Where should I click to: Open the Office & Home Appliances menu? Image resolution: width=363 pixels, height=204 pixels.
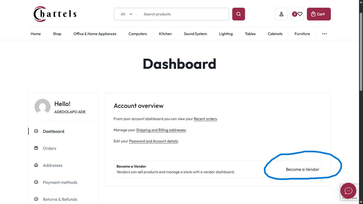(95, 34)
